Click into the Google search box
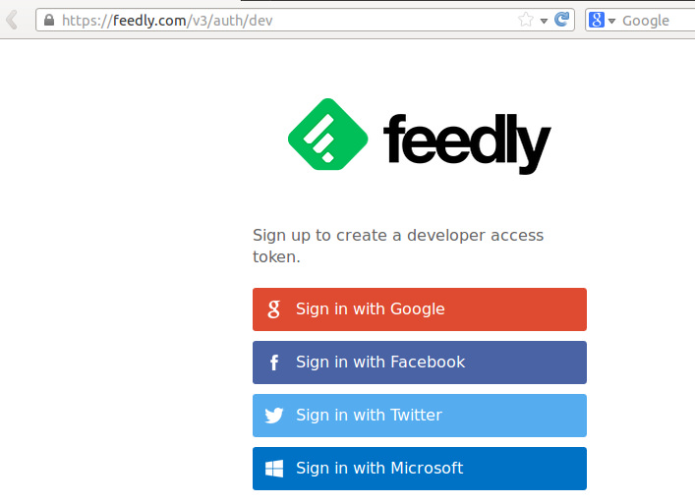This screenshot has height=503, width=695. coord(654,20)
